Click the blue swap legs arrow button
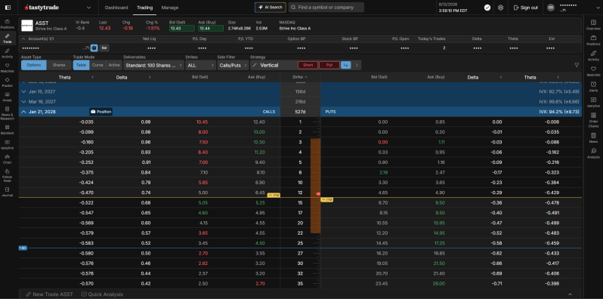Screen dimensions: 603x299 (x=346, y=65)
